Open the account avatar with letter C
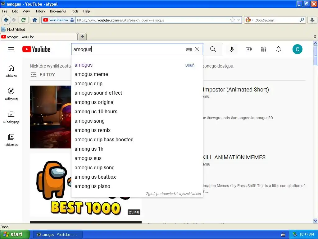 point(297,49)
